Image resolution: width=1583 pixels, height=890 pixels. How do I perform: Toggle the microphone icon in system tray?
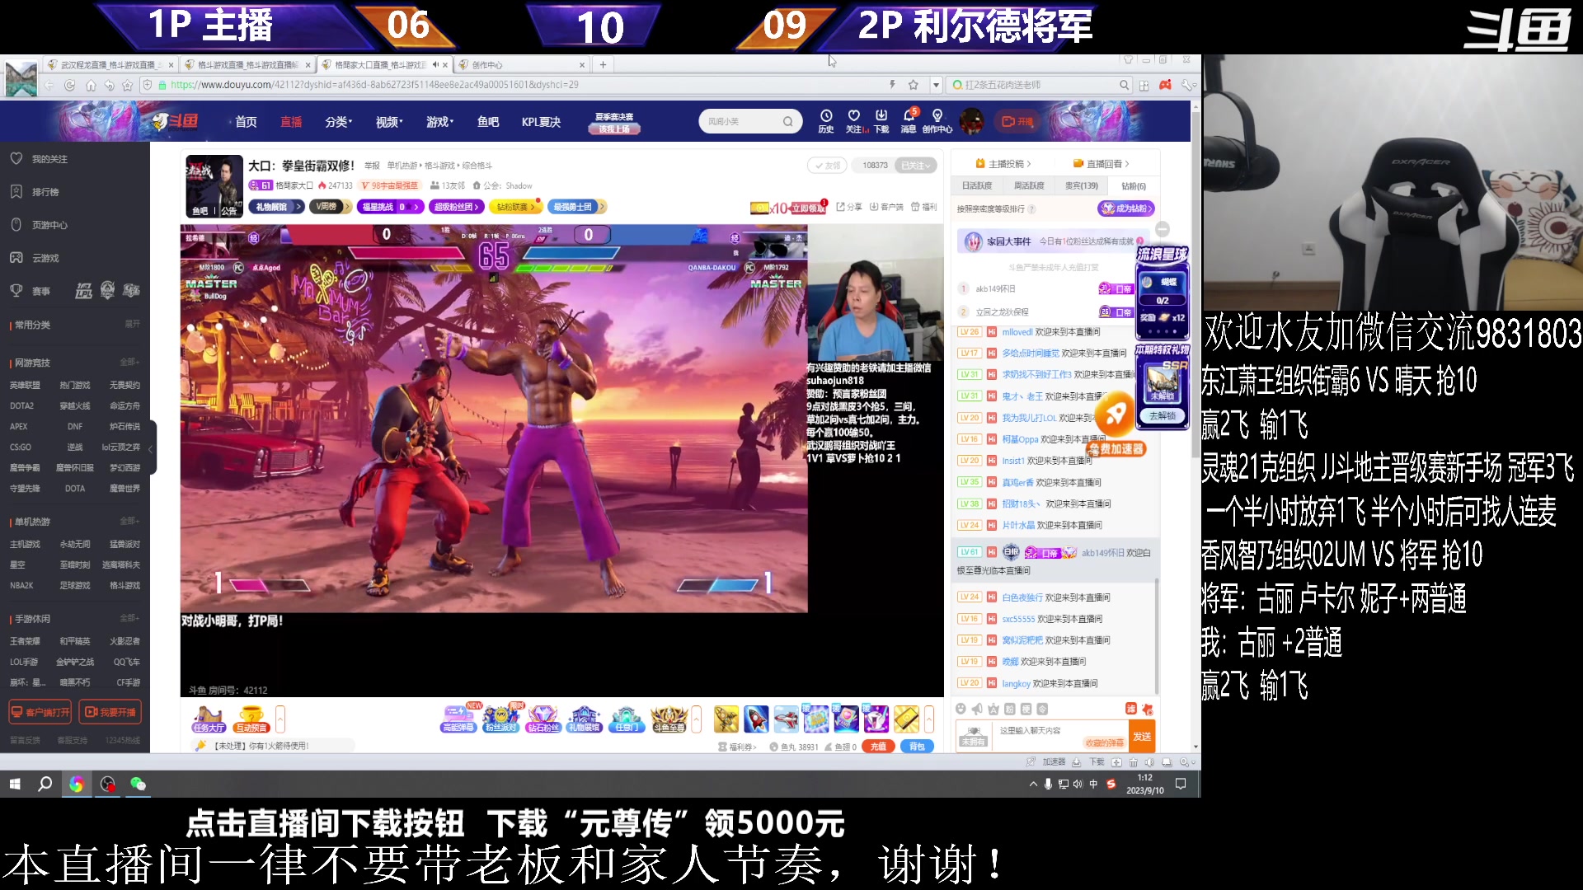pyautogui.click(x=1048, y=784)
